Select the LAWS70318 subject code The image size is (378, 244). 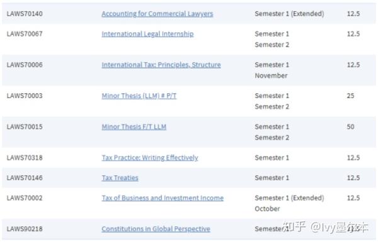coord(25,158)
